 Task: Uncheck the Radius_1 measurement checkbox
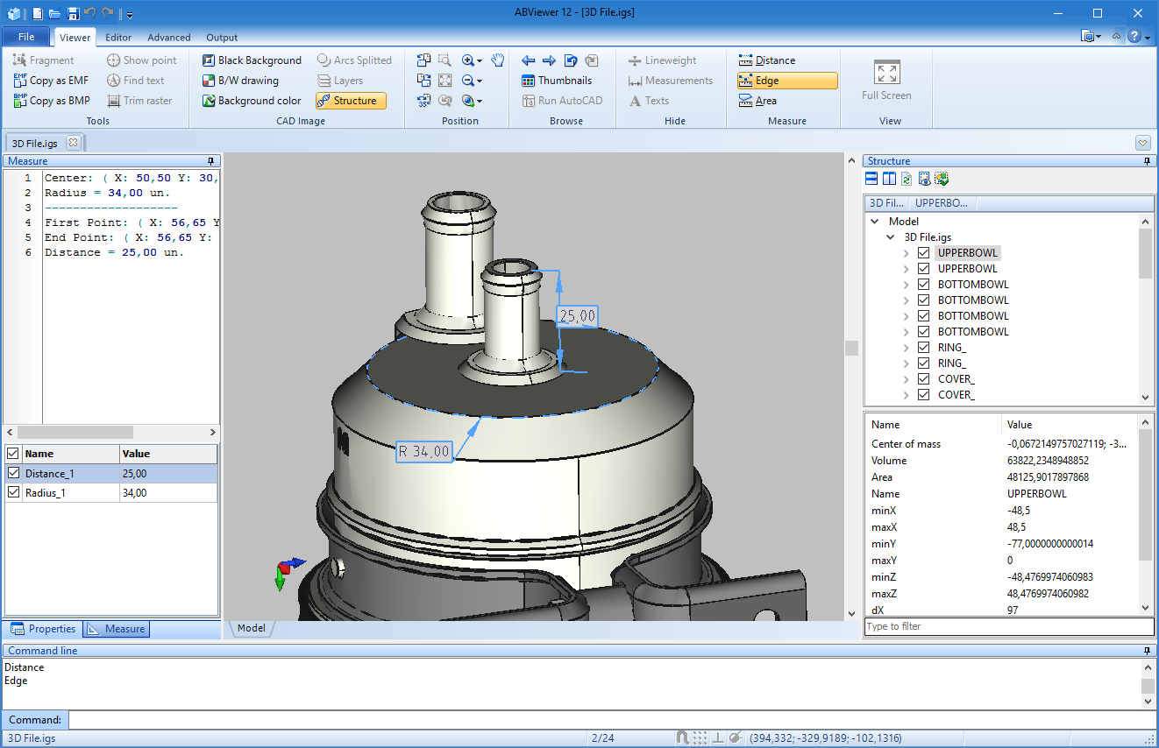[x=12, y=493]
